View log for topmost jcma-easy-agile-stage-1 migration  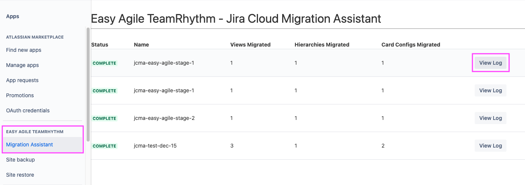(490, 63)
